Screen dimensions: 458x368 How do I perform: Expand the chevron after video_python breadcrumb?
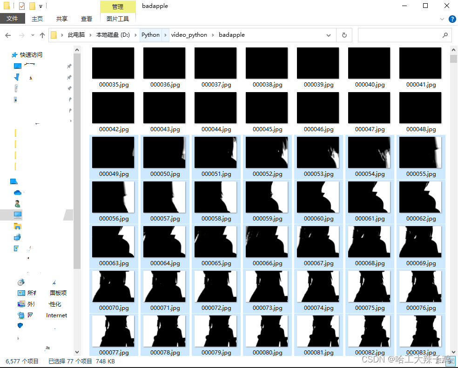213,35
